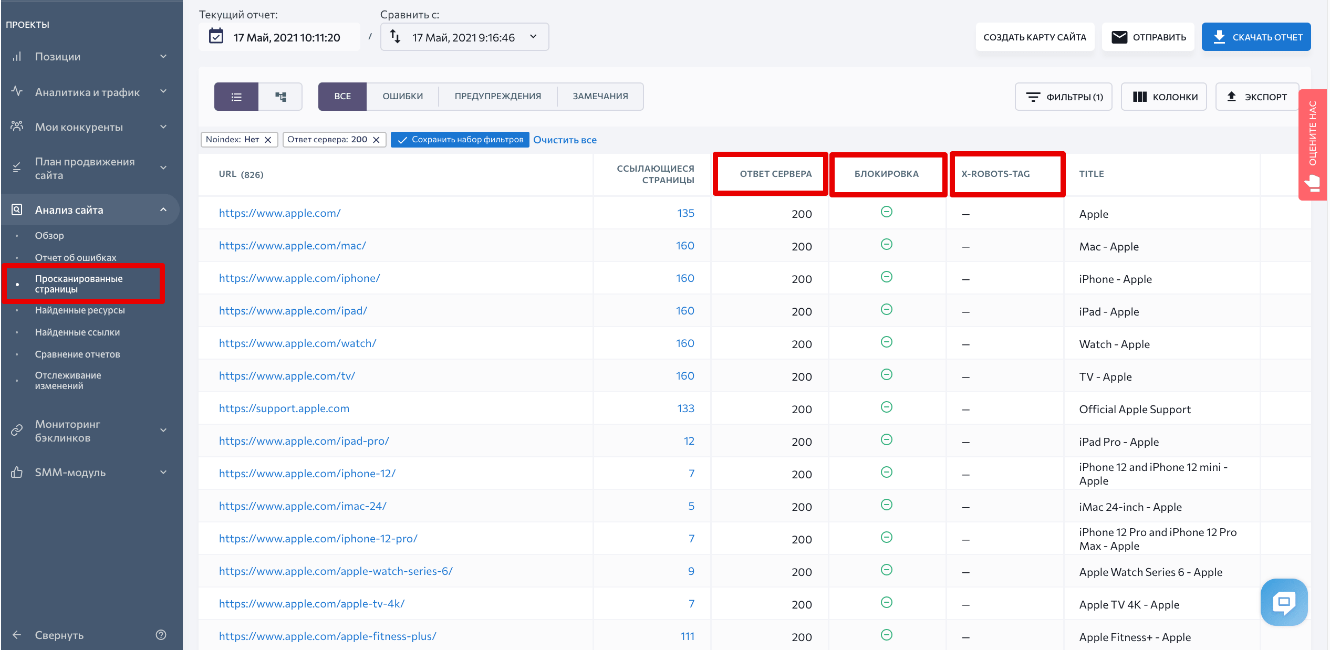
Task: Open Найденные ссылки menu item
Action: [77, 332]
